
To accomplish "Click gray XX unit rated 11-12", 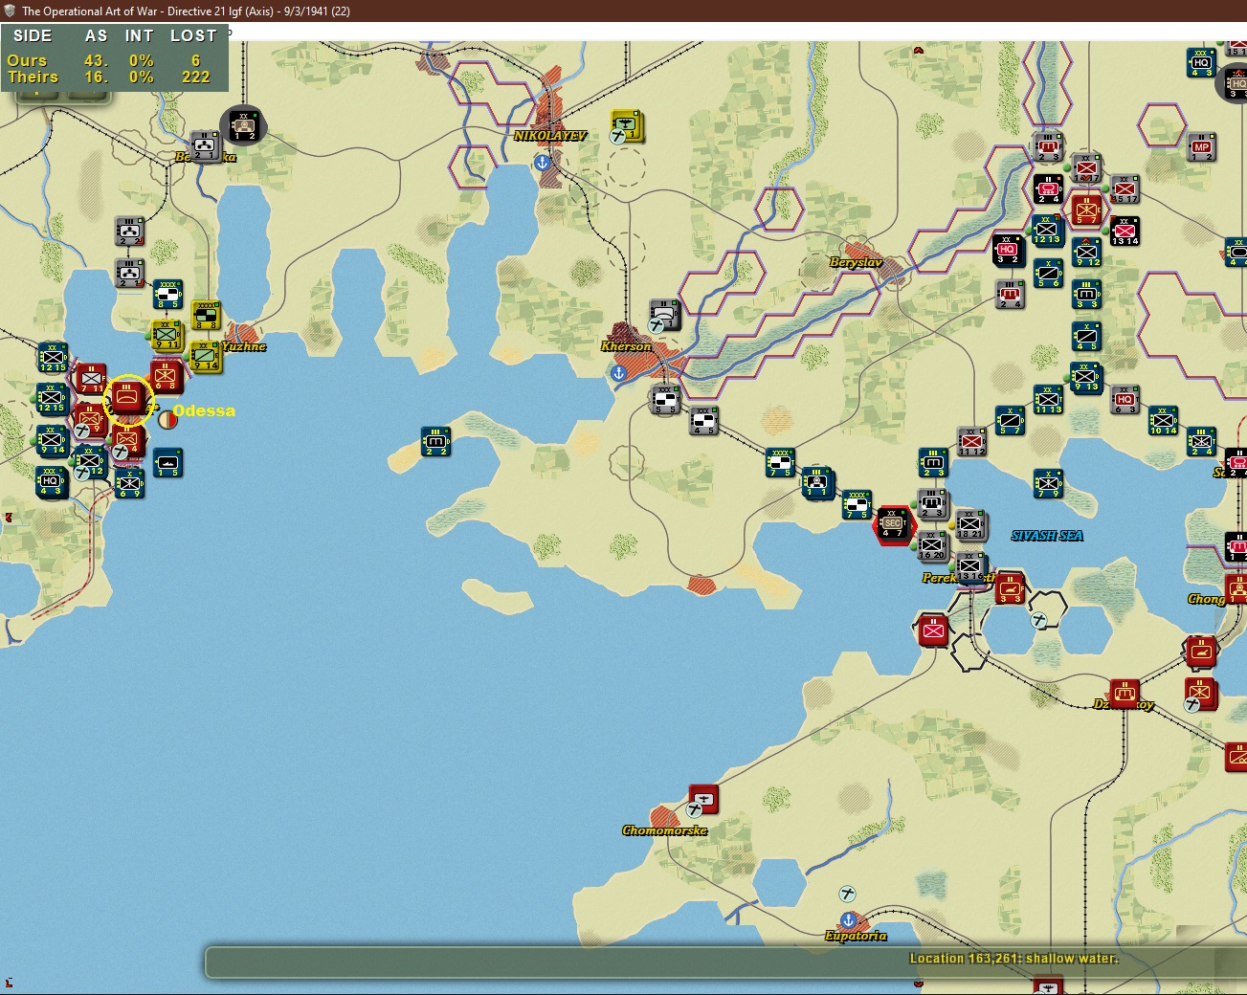I will tap(971, 443).
